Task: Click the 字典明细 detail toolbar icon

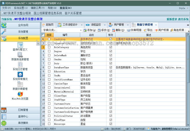Action: pyautogui.click(x=129, y=30)
